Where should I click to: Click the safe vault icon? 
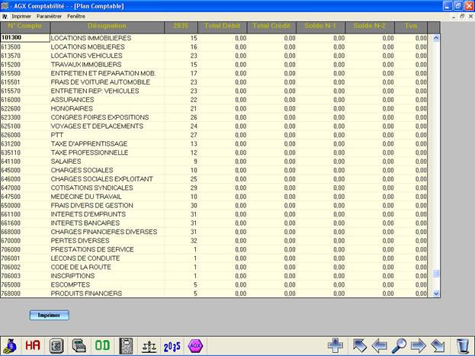tap(56, 345)
